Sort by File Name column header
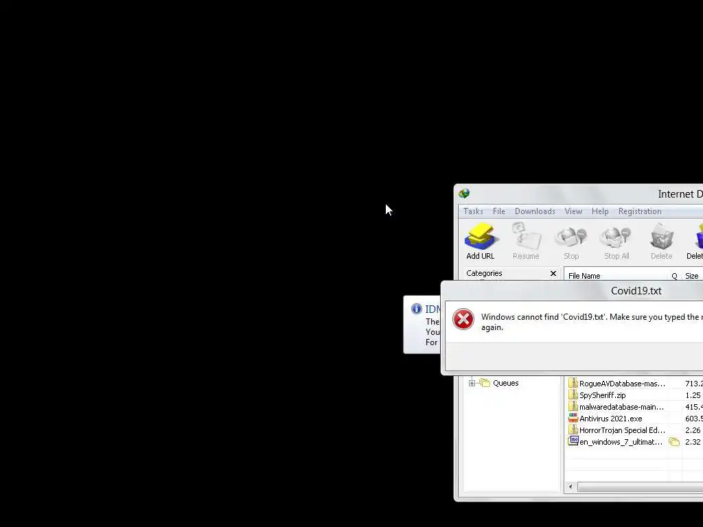Viewport: 703px width, 527px height. [x=616, y=276]
